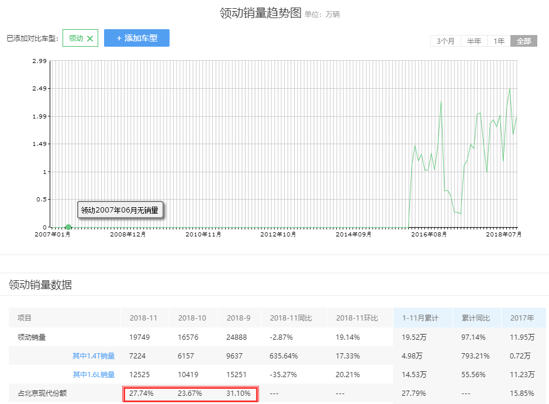549x404 pixels.
Task: Click the 已添加对比车型 label
Action: click(32, 39)
